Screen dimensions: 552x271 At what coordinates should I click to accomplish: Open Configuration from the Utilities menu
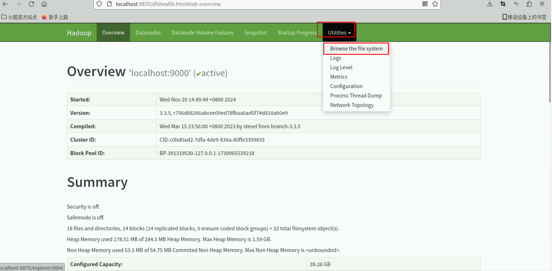[x=346, y=86]
